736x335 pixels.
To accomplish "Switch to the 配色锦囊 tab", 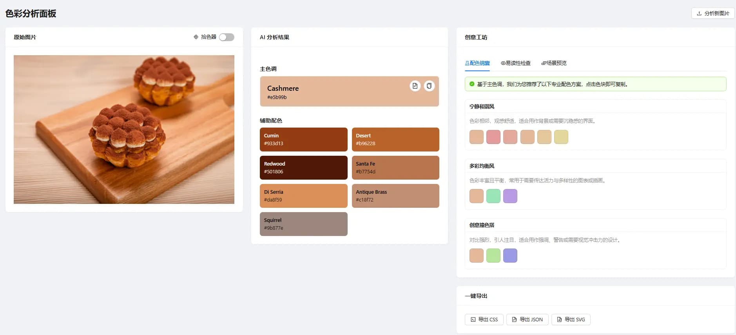I will [x=477, y=63].
